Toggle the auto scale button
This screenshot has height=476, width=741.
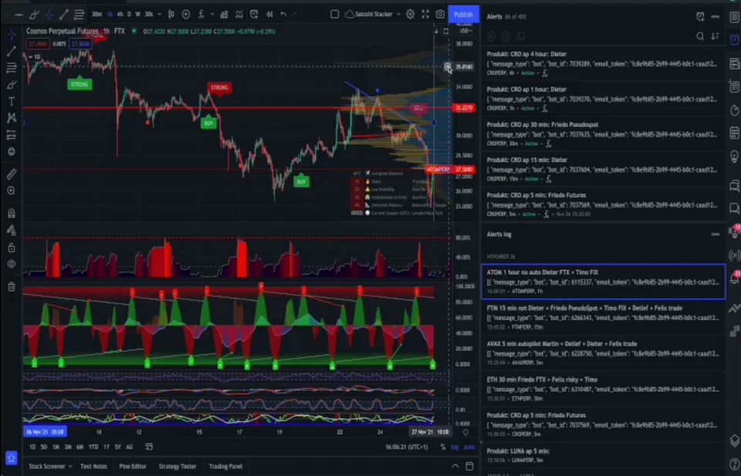[x=469, y=447]
